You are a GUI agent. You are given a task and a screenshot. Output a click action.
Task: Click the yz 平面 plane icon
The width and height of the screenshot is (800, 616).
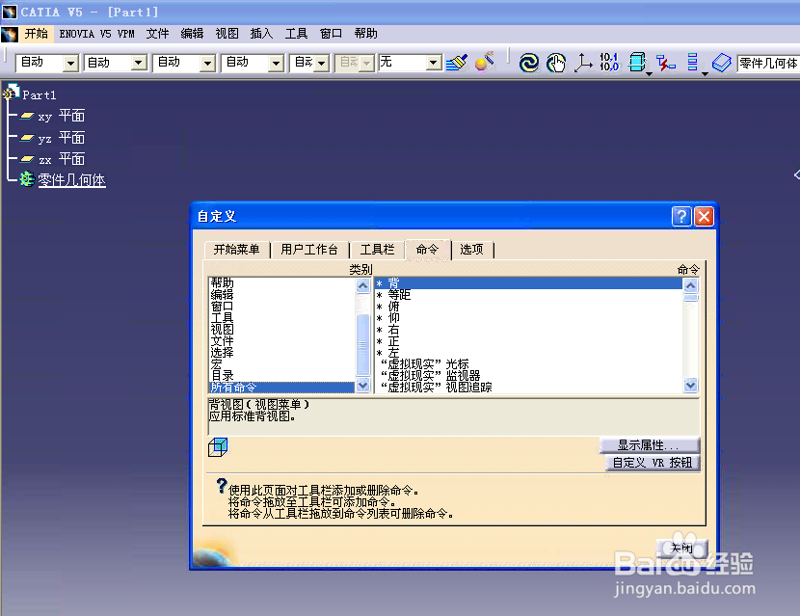tap(27, 138)
